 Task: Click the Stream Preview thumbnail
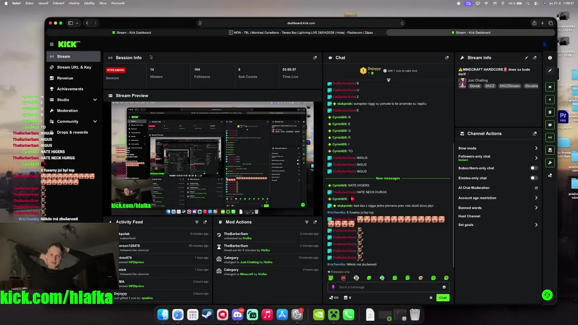pyautogui.click(x=212, y=158)
